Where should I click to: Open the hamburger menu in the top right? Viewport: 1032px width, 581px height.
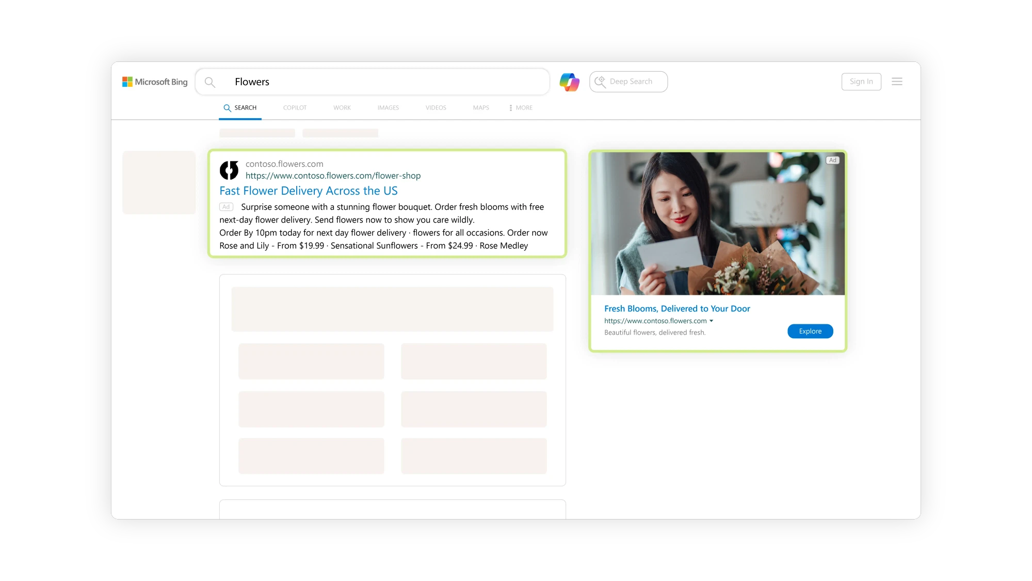(x=897, y=81)
